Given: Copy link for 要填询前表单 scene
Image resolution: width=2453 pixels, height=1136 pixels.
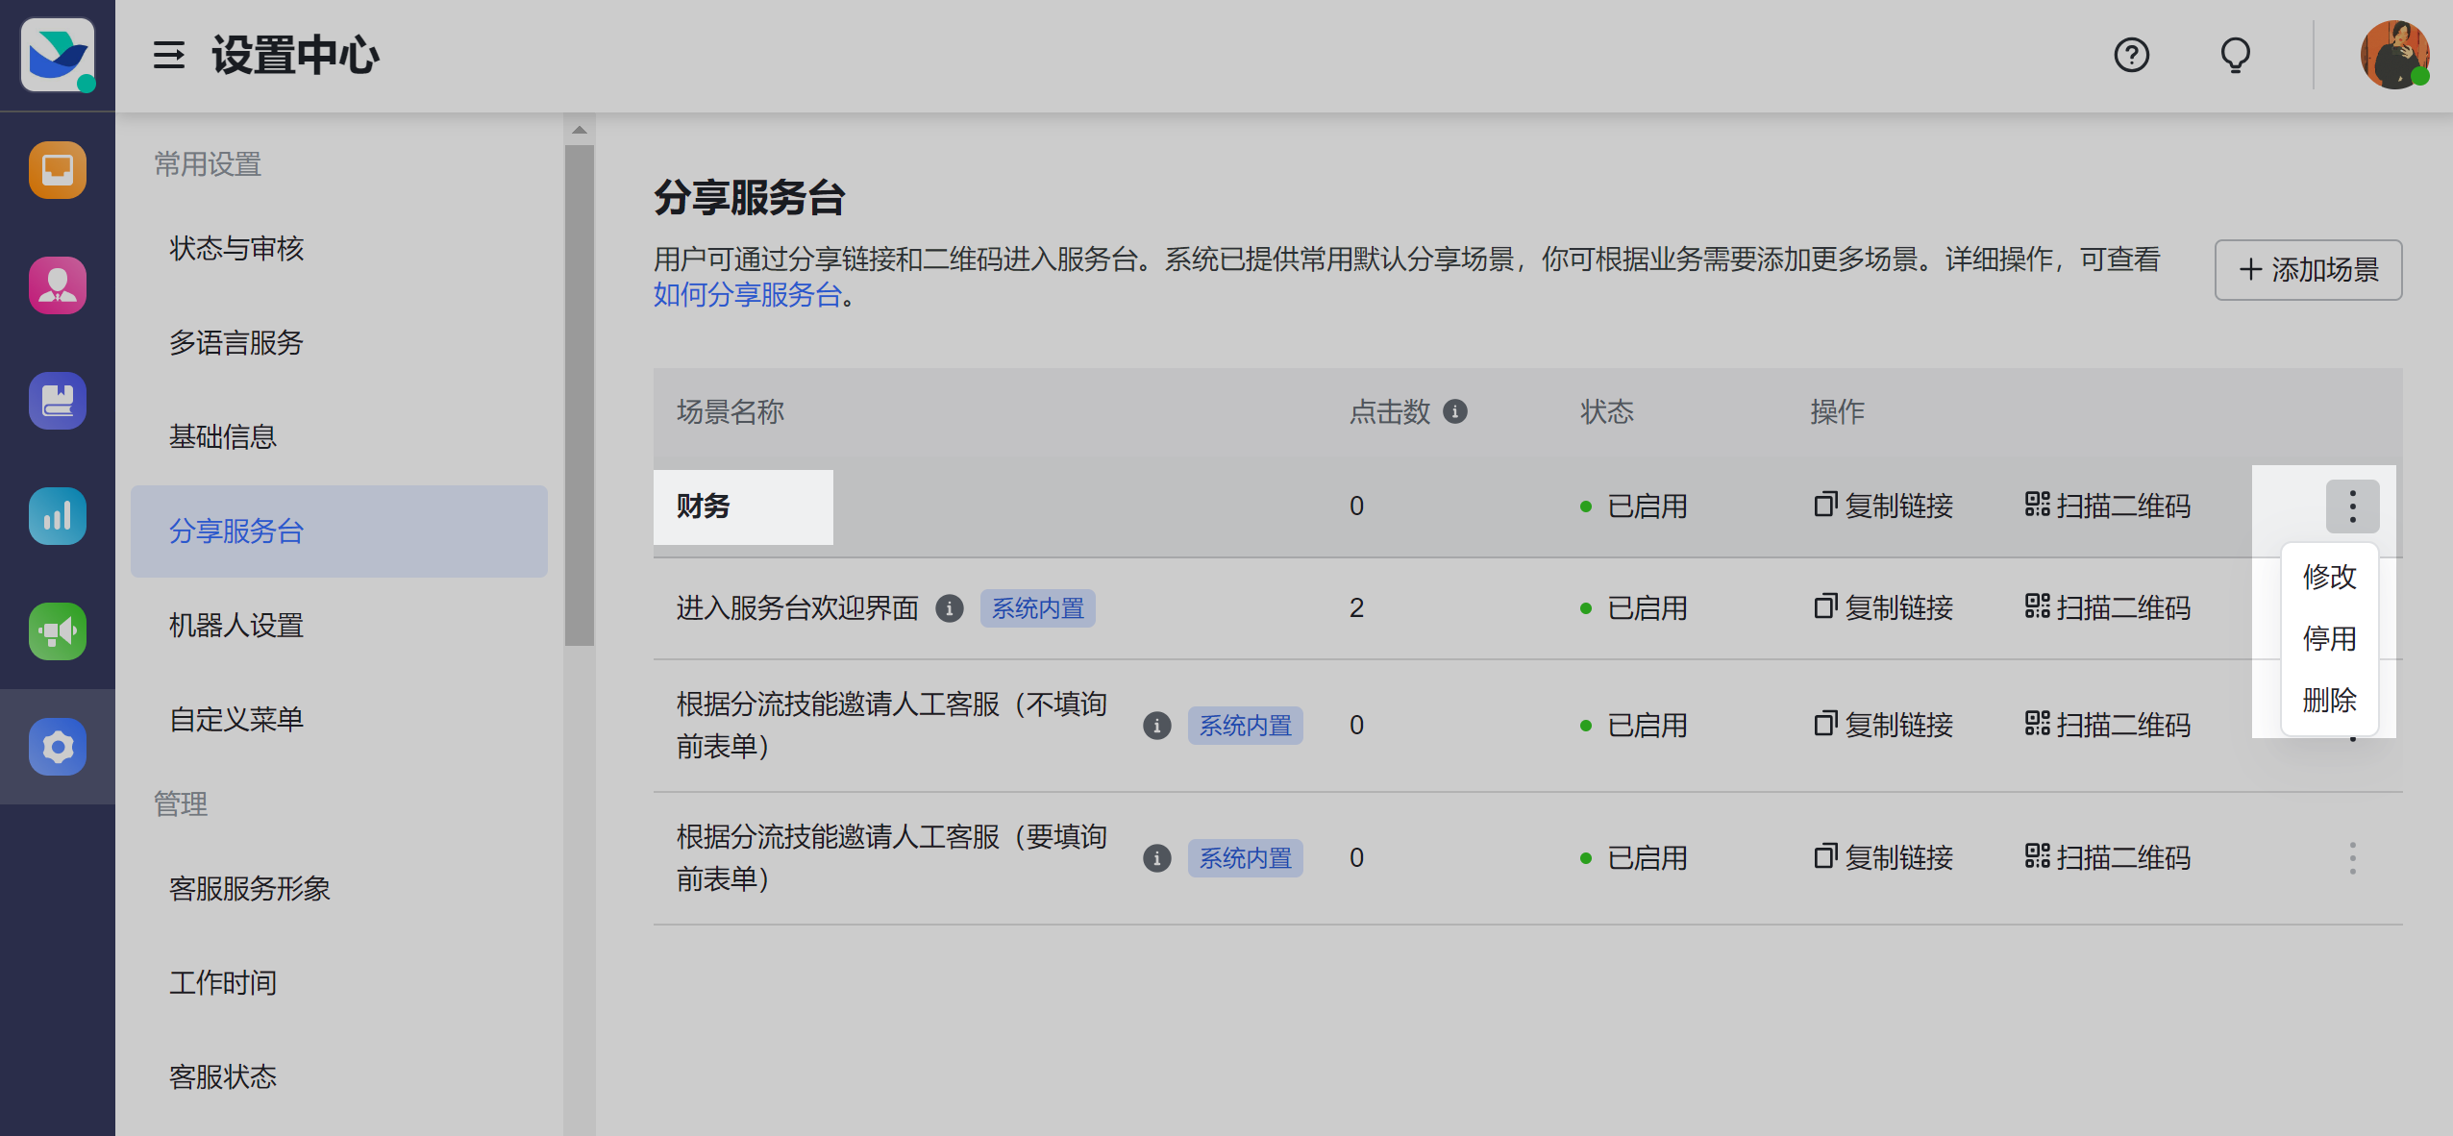Looking at the screenshot, I should point(1883,858).
